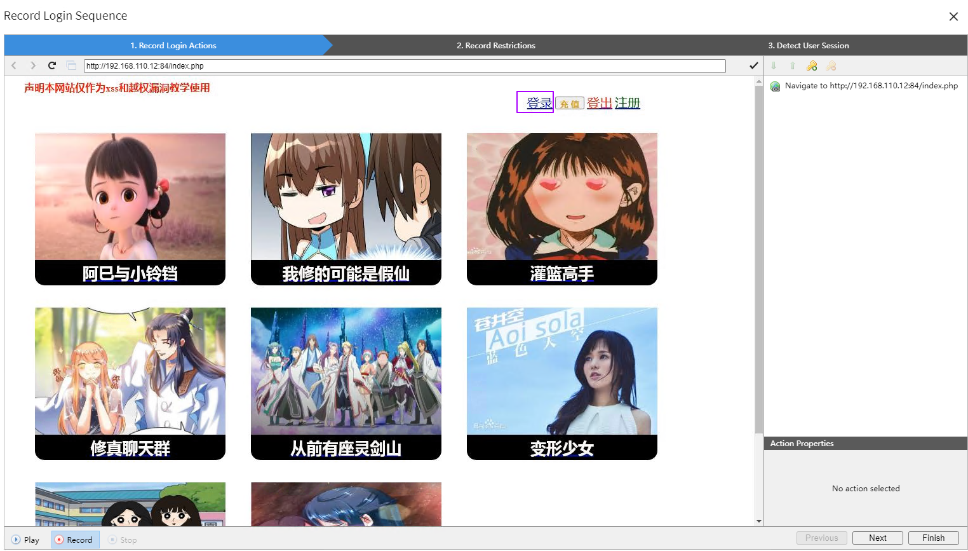Move action up with green arrow
968x551 pixels.
793,65
